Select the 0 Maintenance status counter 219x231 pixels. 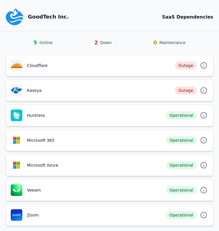tap(169, 43)
